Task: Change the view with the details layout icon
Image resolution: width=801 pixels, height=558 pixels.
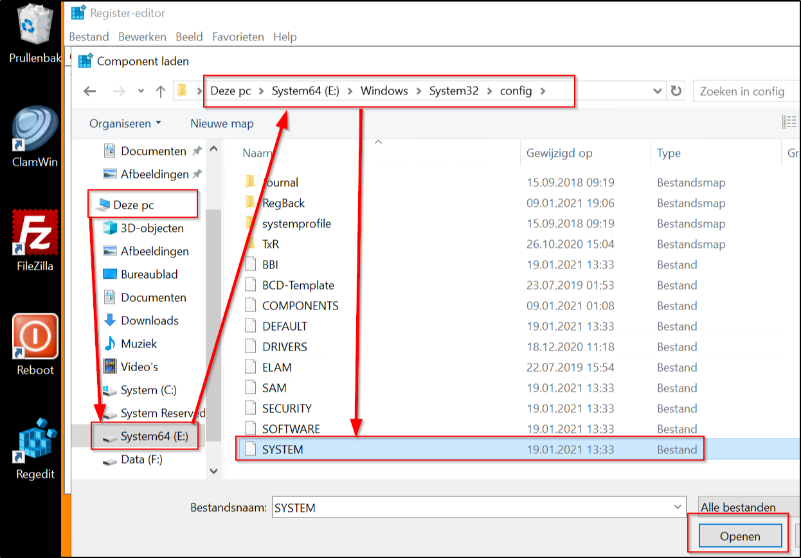Action: tap(789, 122)
